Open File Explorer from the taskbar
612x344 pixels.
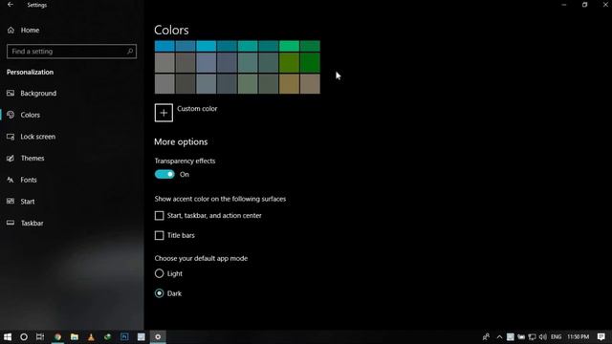[x=75, y=337]
